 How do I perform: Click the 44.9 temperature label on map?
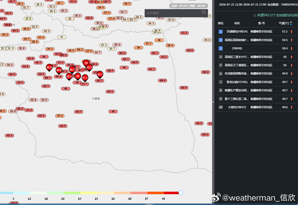pyautogui.click(x=135, y=62)
